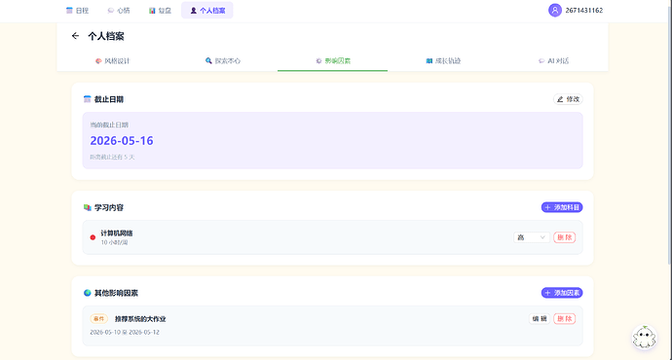Select the 个人档案 top navigation tab
The height and width of the screenshot is (360, 672).
[207, 11]
